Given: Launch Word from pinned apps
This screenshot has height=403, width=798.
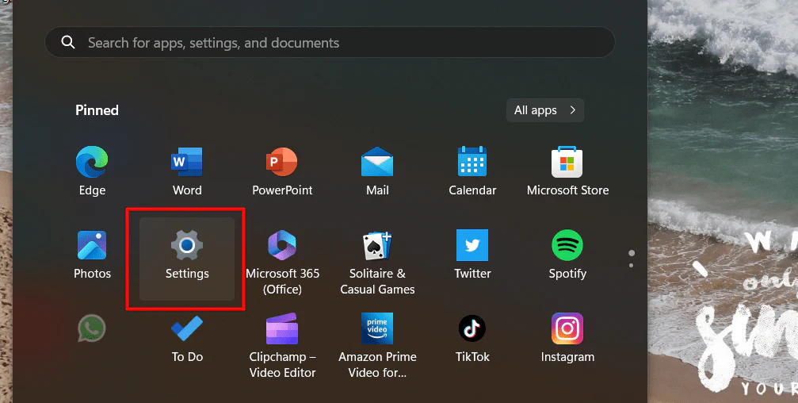Looking at the screenshot, I should pos(187,162).
